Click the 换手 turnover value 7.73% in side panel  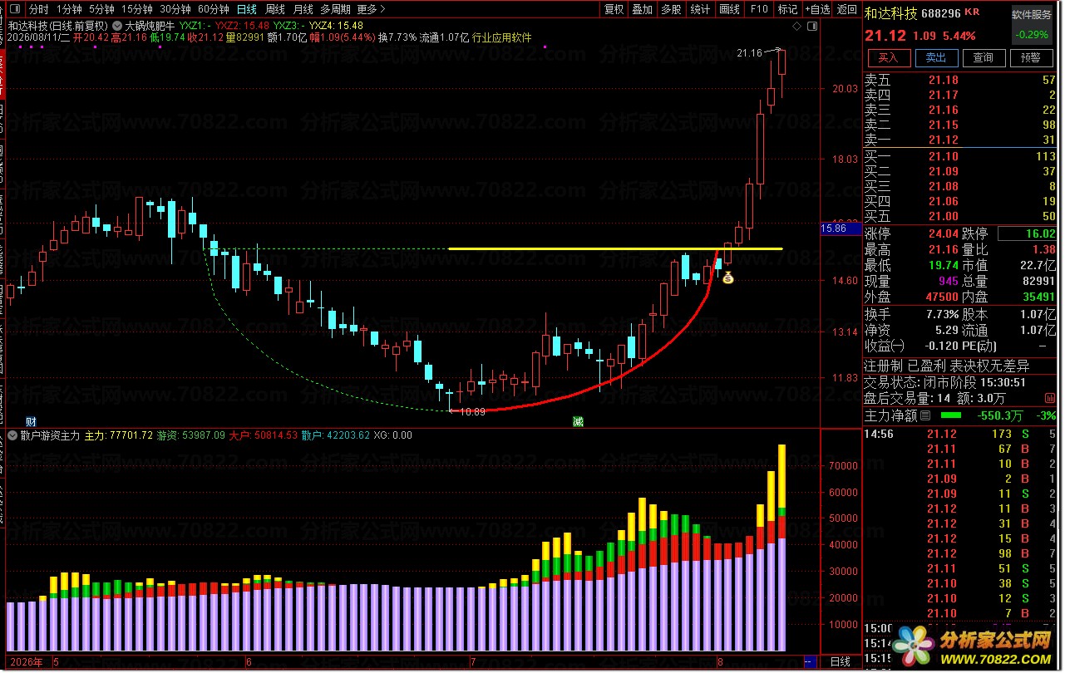(941, 314)
